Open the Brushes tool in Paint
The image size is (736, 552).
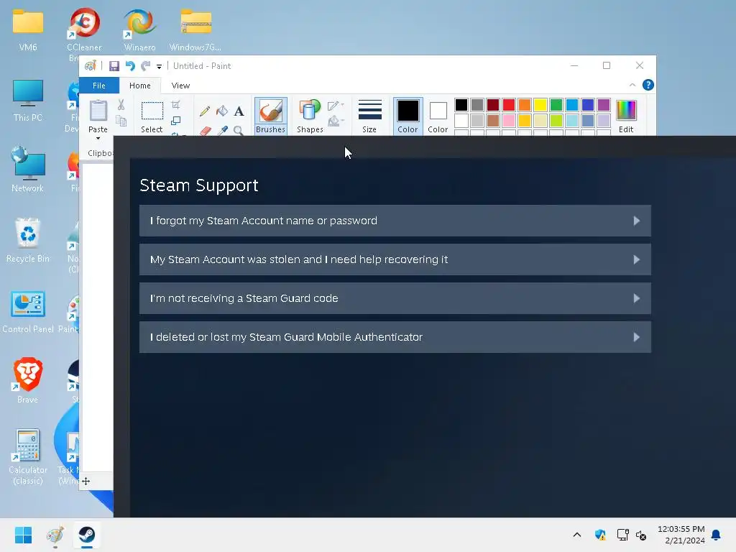[270, 116]
